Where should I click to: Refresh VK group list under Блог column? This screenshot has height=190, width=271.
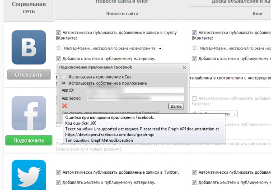194,48
